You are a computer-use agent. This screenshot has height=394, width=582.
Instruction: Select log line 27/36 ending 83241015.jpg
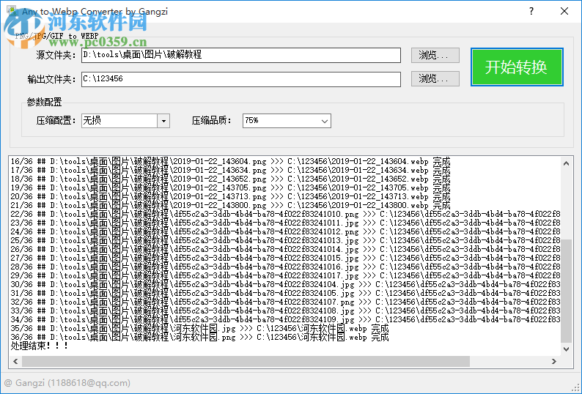click(285, 259)
